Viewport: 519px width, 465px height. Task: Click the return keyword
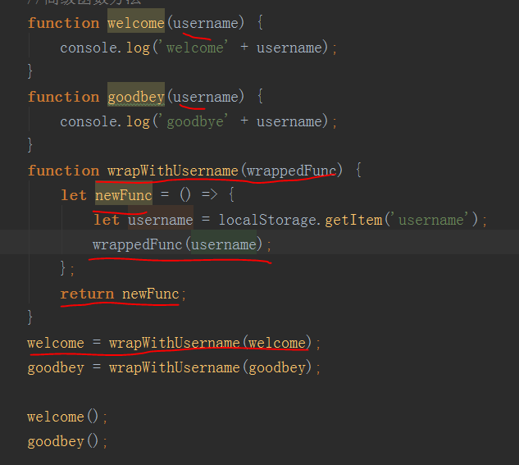[x=87, y=294]
